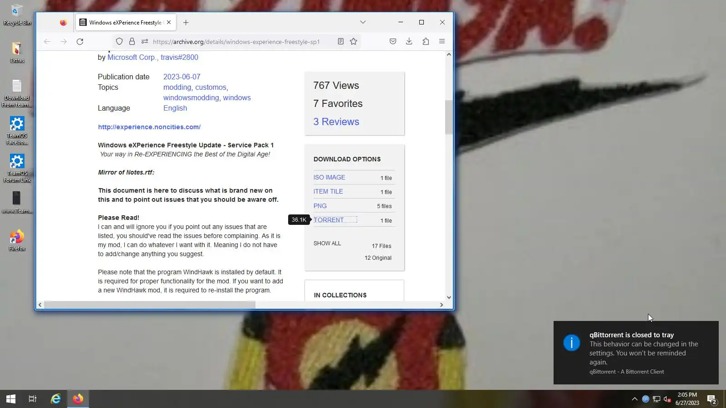Screen dimensions: 726x408
Task: Open the network status tray icon
Action: tap(657, 399)
